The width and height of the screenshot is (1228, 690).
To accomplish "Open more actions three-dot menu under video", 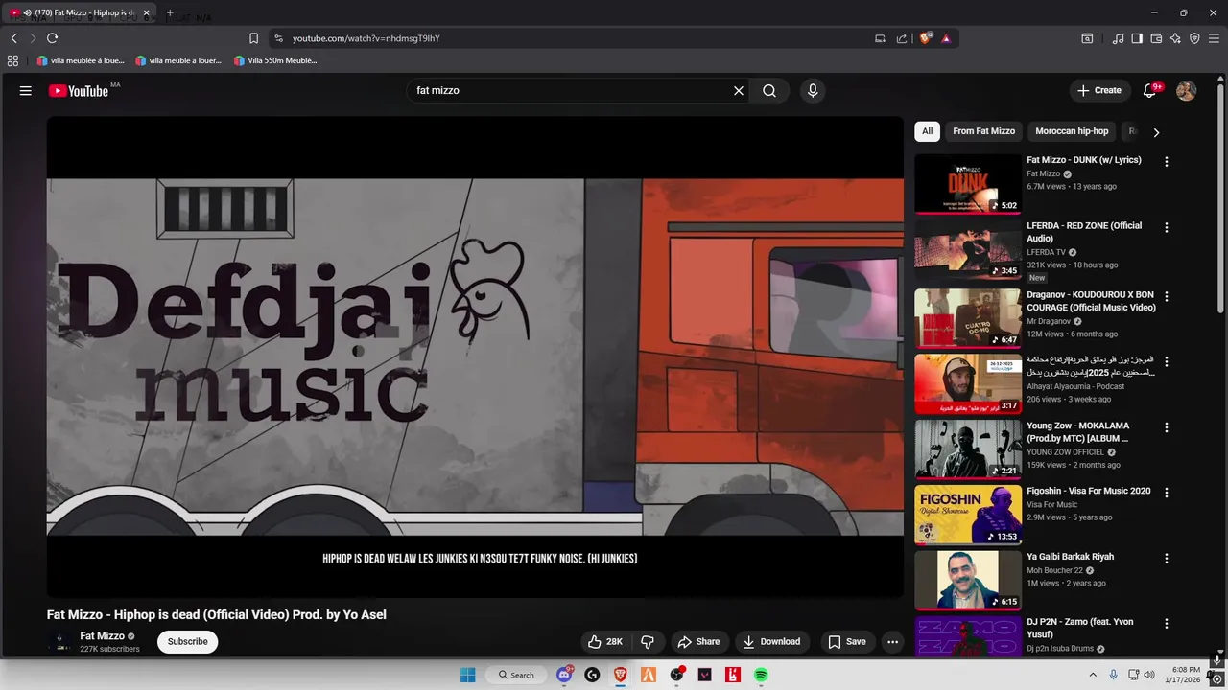I will (x=892, y=641).
